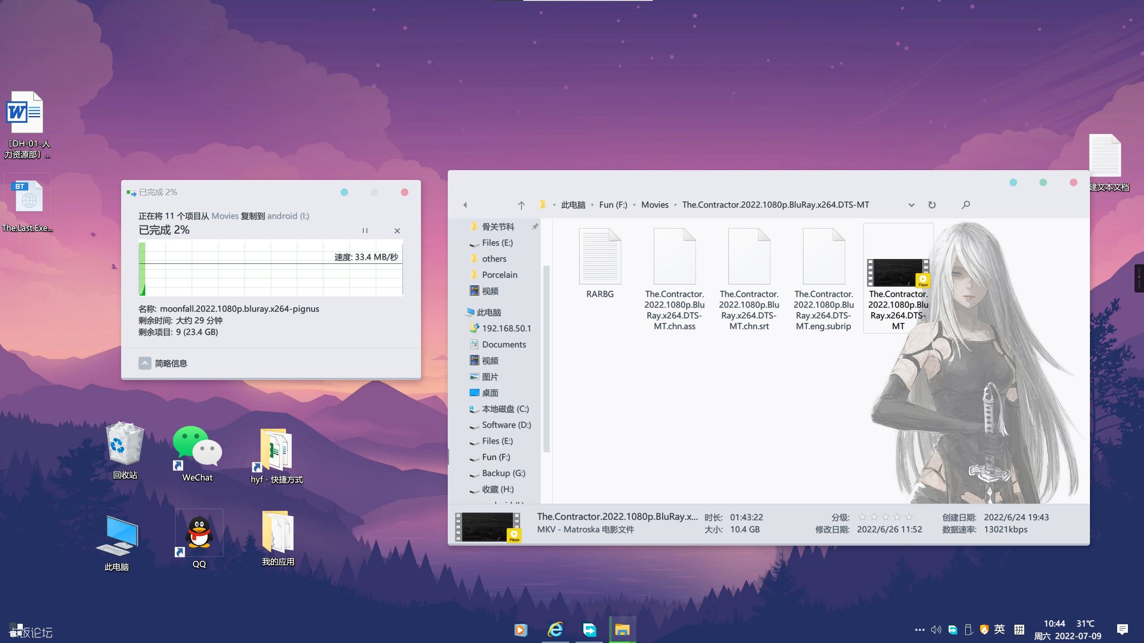Open the media player taskbar icon
Image resolution: width=1144 pixels, height=643 pixels.
521,630
